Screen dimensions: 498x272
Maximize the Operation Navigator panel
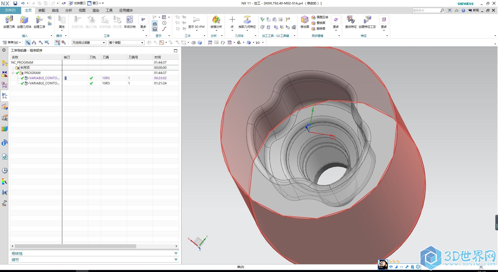[176, 51]
